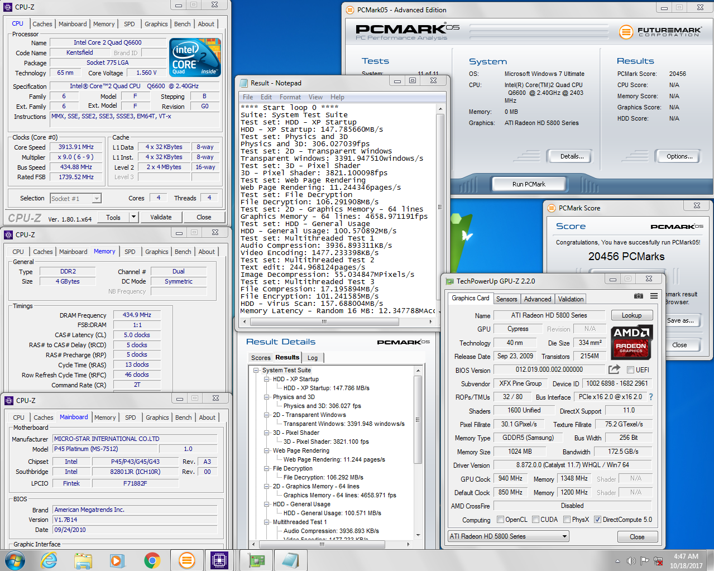Switch to Advanced tab in GPU-Z

pyautogui.click(x=538, y=299)
